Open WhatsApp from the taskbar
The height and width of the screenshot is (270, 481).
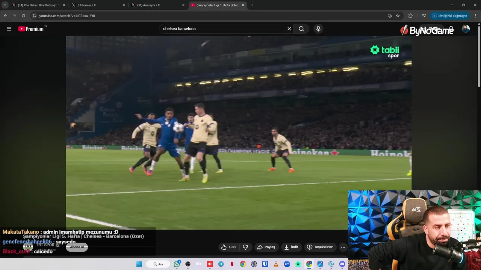point(177,264)
